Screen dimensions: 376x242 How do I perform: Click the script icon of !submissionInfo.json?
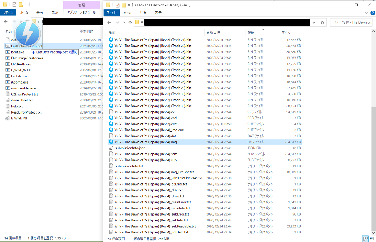tap(111, 148)
